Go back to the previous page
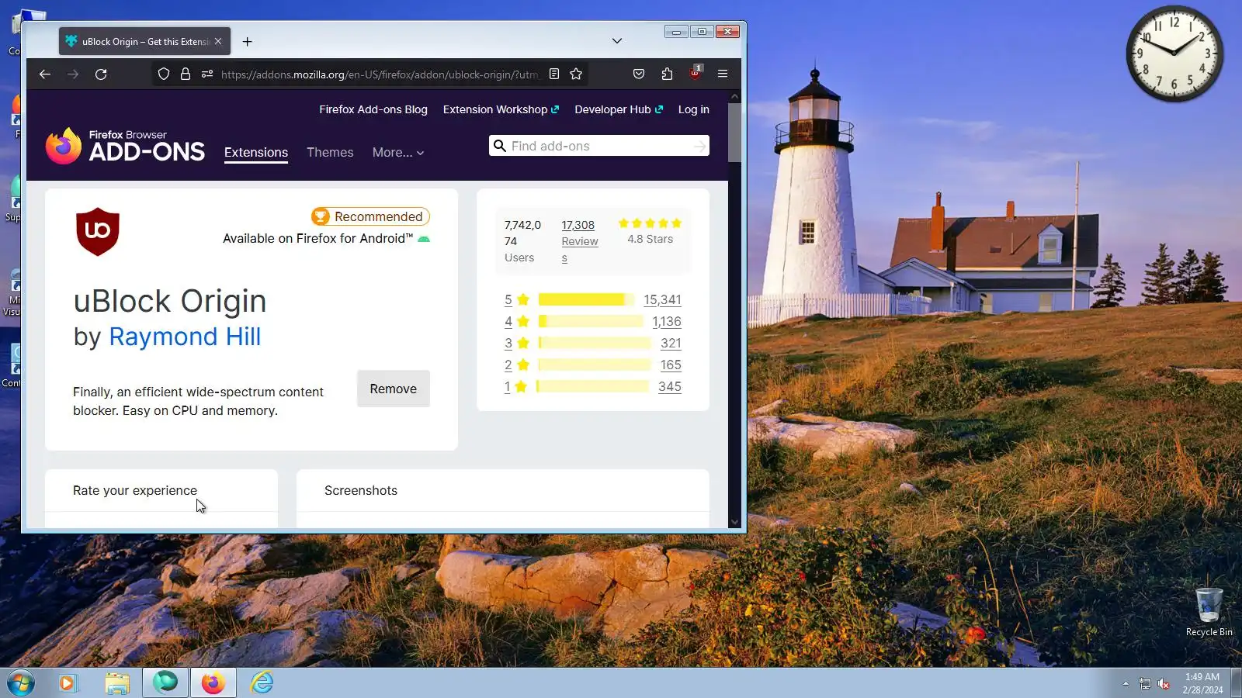This screenshot has width=1242, height=698. click(x=45, y=74)
